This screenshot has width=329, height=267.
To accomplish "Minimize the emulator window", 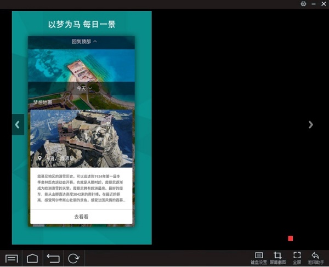I will pyautogui.click(x=314, y=4).
